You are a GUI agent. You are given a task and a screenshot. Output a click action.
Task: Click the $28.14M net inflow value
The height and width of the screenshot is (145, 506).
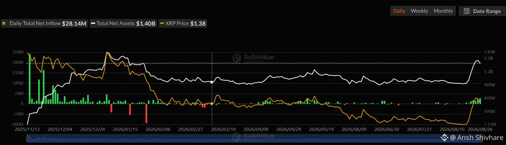(x=74, y=24)
